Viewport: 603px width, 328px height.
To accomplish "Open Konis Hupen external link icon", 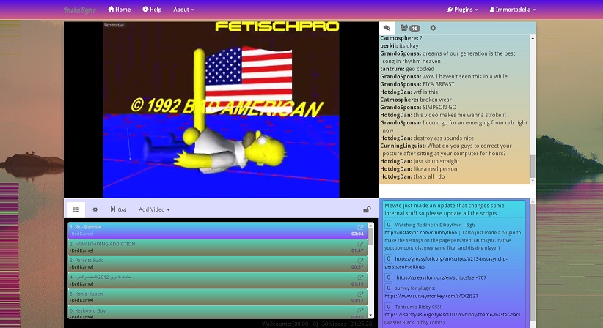I will point(360,294).
